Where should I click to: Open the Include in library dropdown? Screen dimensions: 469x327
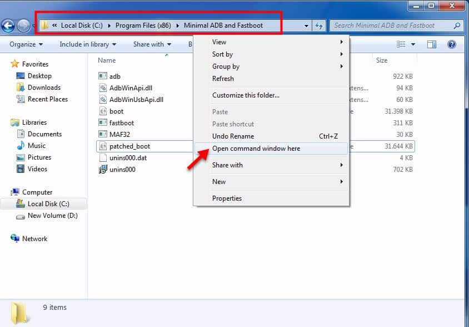[x=88, y=44]
